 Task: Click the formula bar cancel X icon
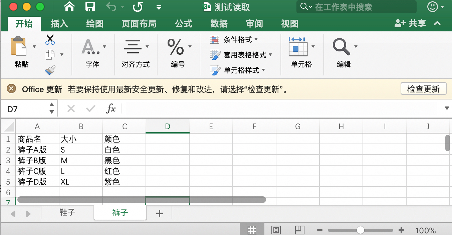click(x=71, y=108)
